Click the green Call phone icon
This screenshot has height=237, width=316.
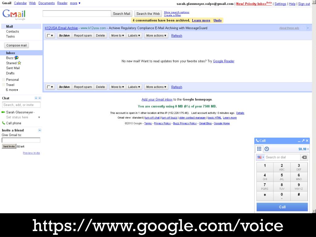[x=3, y=123]
